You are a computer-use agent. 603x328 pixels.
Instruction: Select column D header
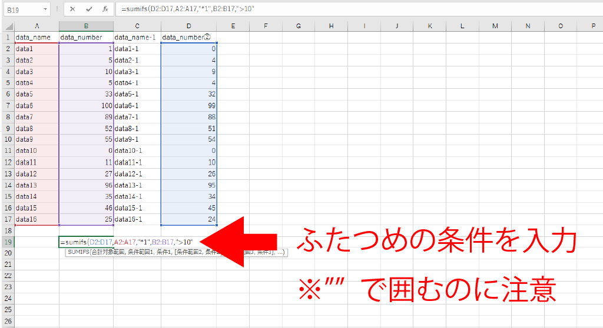tap(188, 26)
